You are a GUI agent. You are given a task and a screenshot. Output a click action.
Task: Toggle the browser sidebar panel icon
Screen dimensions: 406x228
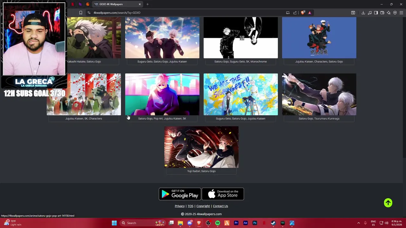[x=376, y=13]
